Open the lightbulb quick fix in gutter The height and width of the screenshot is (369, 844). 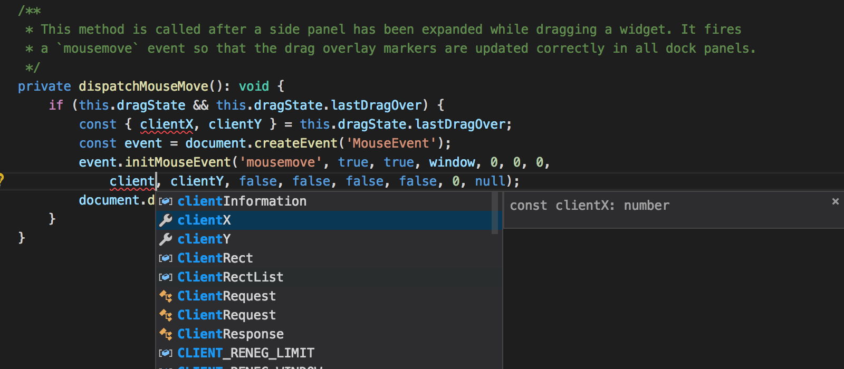pyautogui.click(x=2, y=180)
